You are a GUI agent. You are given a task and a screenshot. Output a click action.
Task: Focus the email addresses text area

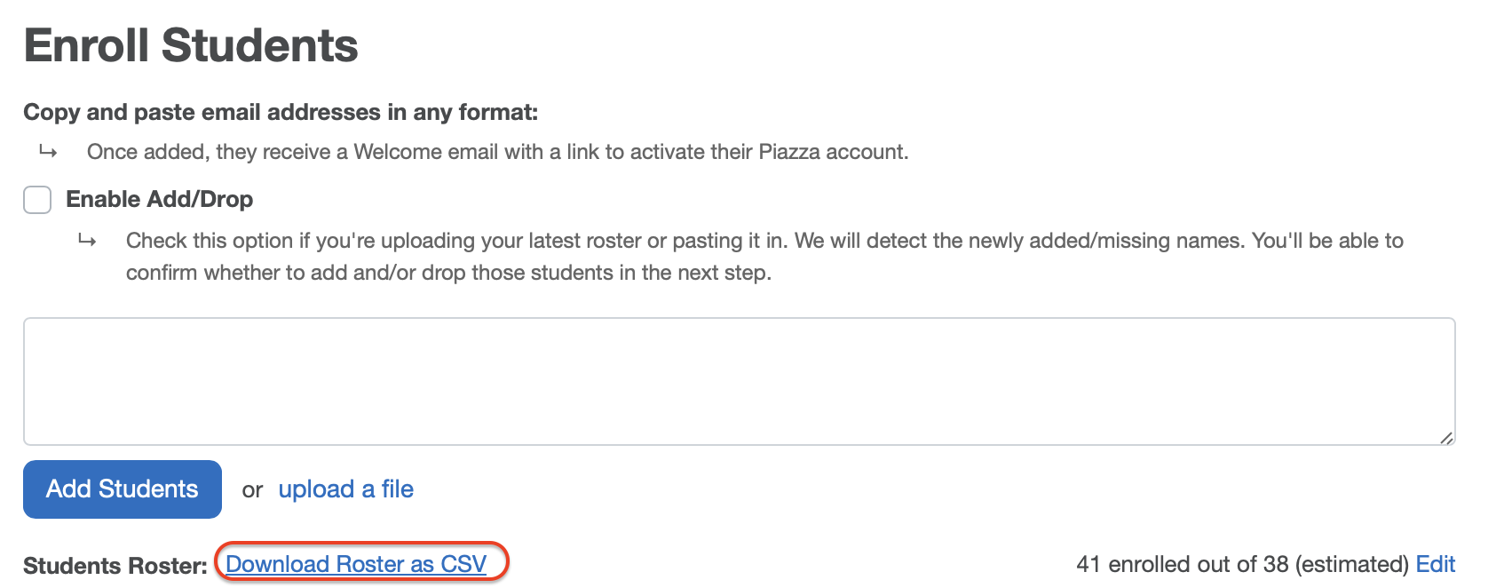(x=739, y=381)
